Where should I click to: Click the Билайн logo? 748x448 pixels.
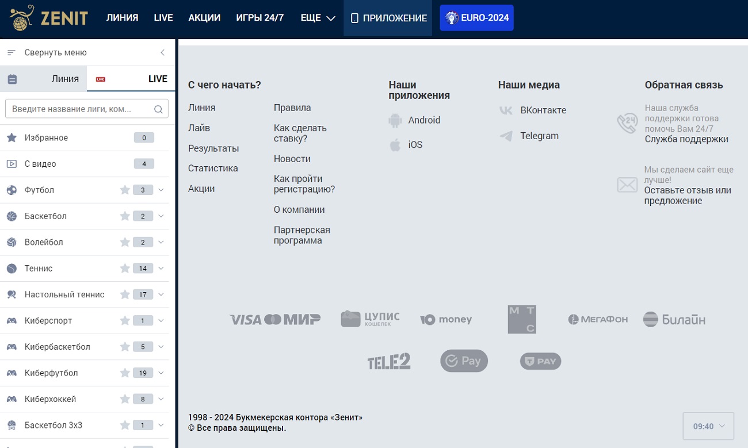(674, 319)
